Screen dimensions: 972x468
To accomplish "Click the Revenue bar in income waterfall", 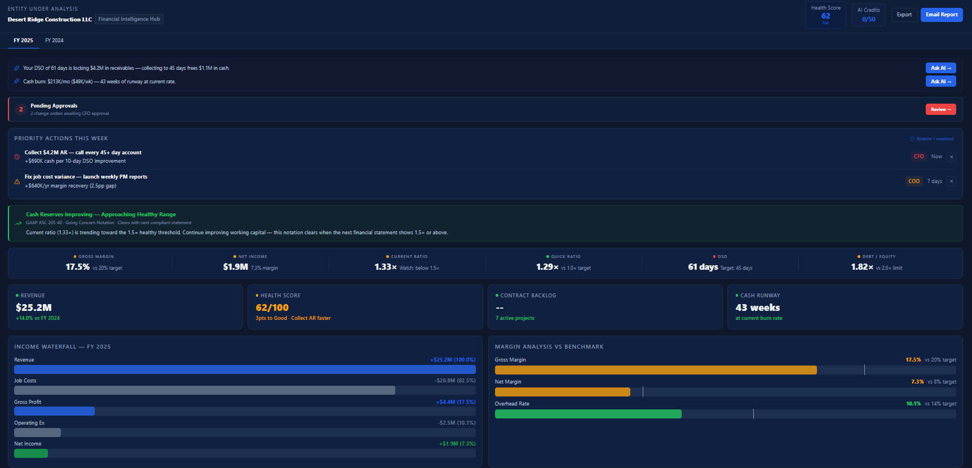I will tap(245, 369).
